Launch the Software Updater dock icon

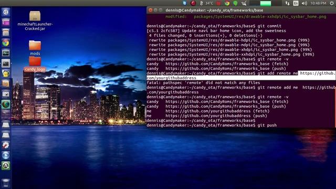(6, 166)
